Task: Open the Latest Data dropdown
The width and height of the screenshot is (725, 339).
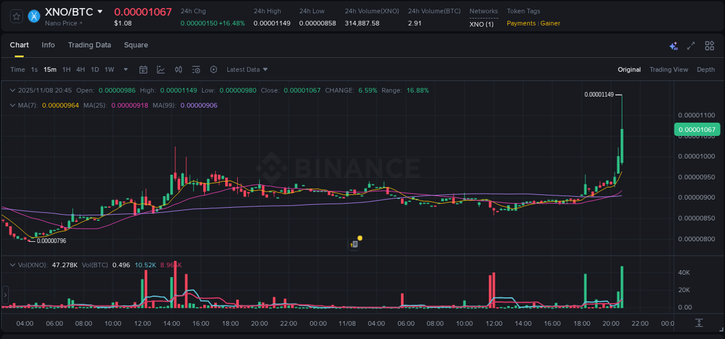Action: [246, 69]
